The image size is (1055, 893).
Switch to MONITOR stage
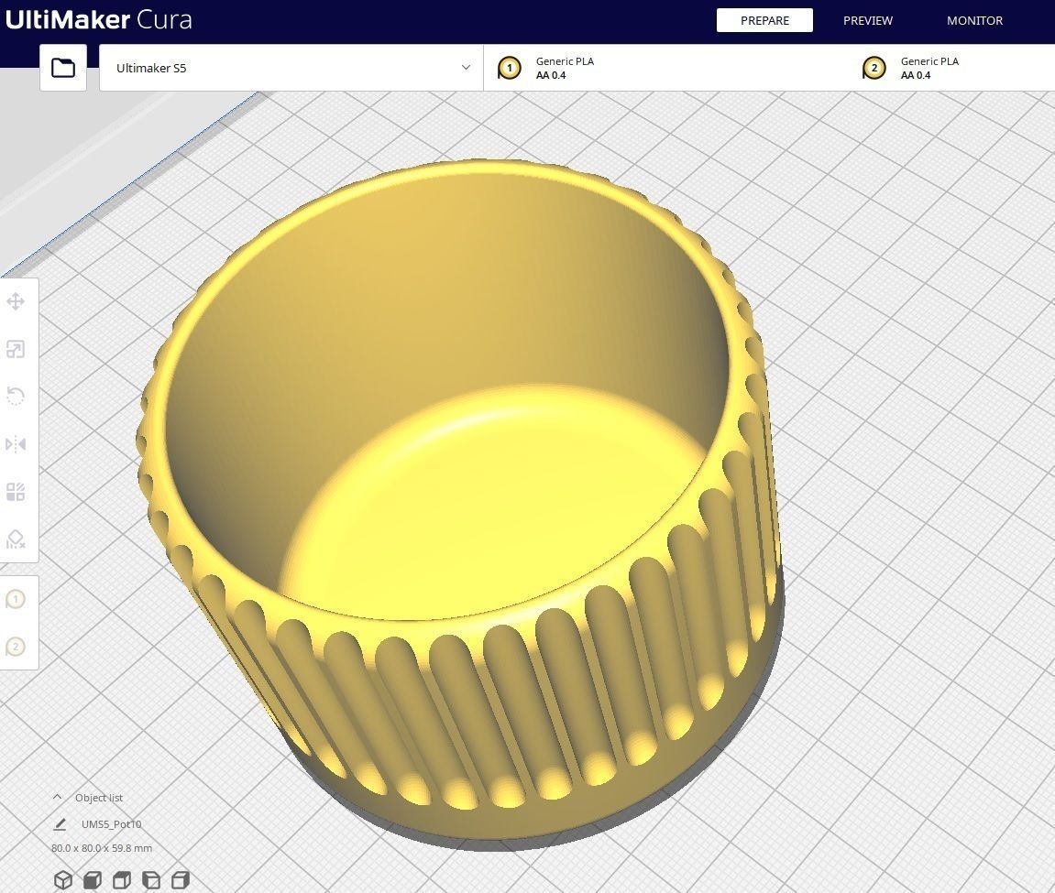(x=974, y=20)
